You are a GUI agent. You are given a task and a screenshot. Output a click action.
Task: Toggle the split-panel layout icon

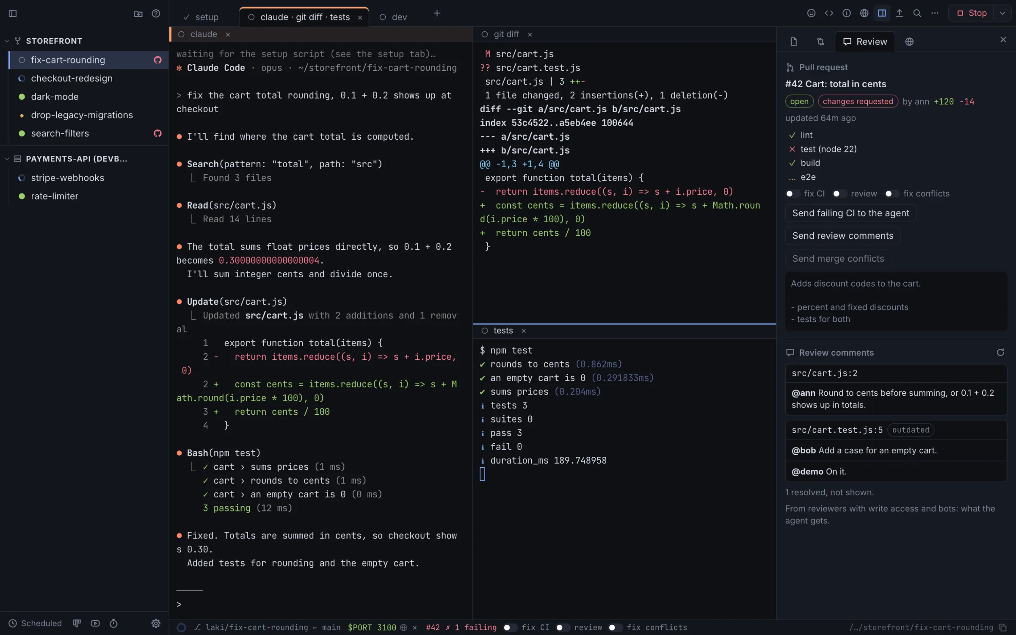pos(882,13)
